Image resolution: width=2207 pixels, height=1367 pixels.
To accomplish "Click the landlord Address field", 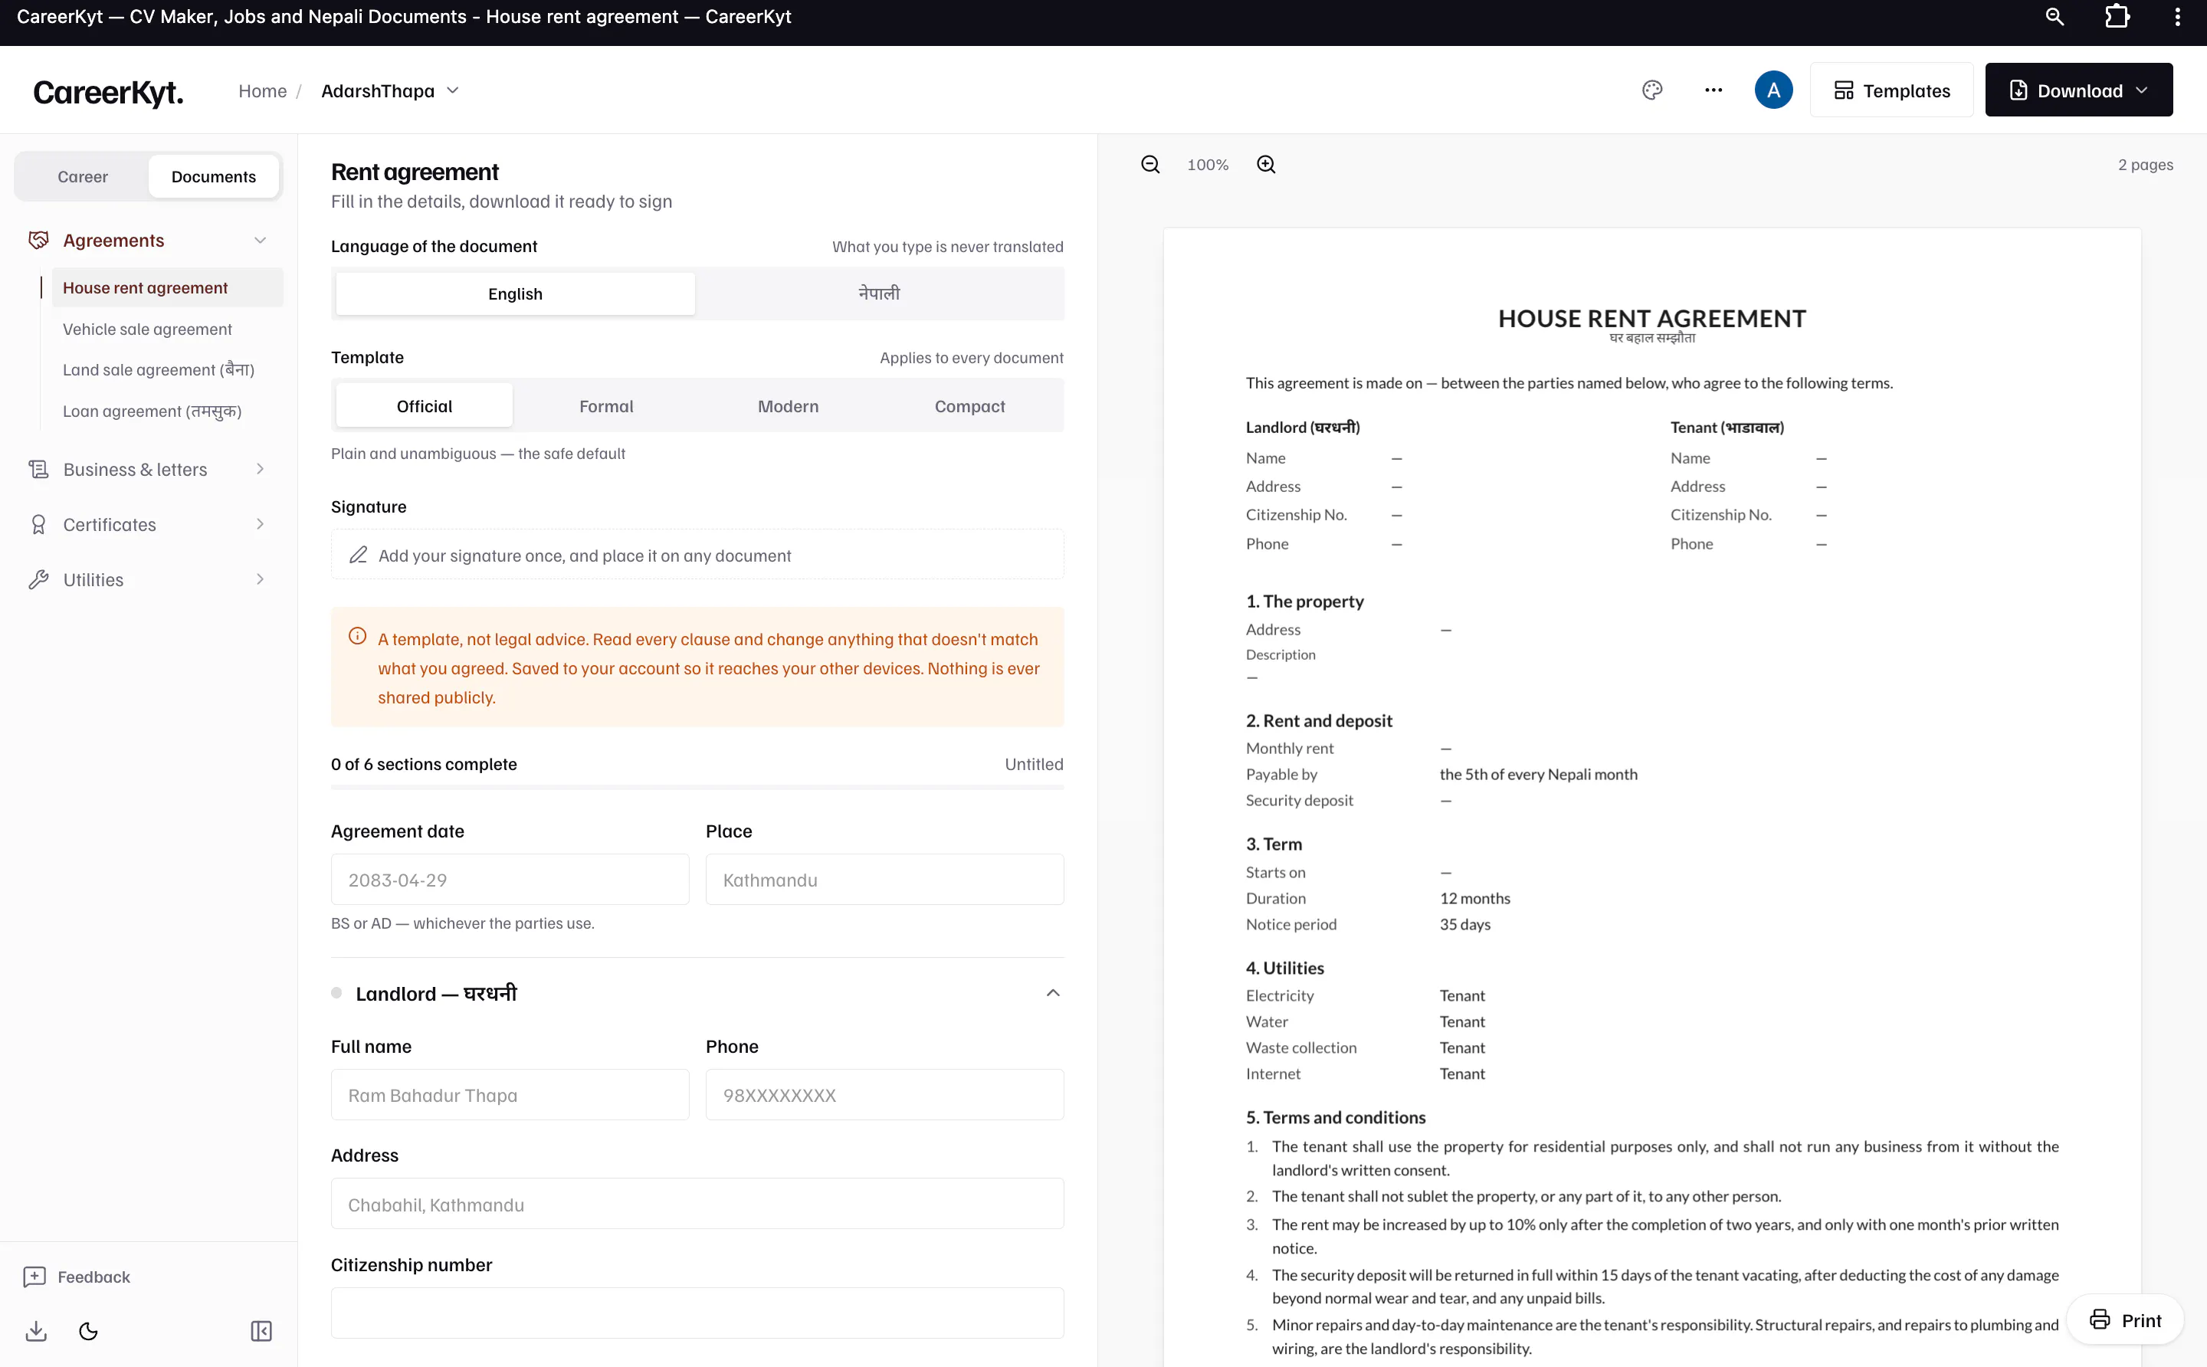I will pyautogui.click(x=697, y=1203).
